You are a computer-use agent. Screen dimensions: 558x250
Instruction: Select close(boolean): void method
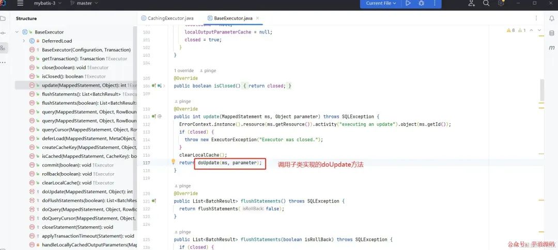pyautogui.click(x=75, y=68)
